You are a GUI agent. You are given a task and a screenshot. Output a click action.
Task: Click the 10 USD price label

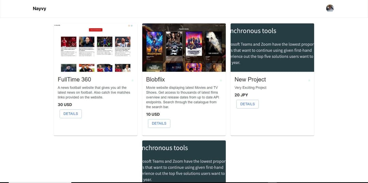153,114
